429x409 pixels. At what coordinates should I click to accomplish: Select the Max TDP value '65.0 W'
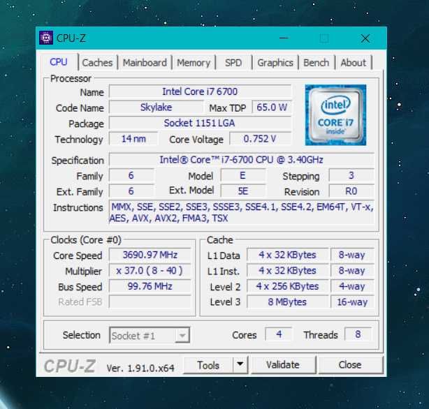coord(272,107)
